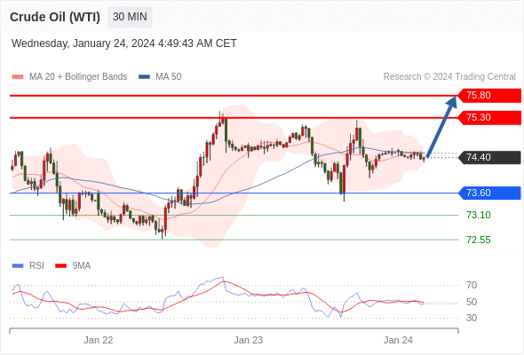Click the 9MA red legend swatch
Screen dimensions: 524x355
60,266
